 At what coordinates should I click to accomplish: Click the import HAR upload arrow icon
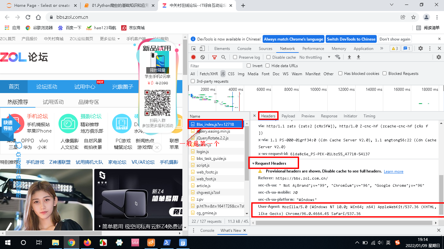(x=349, y=57)
